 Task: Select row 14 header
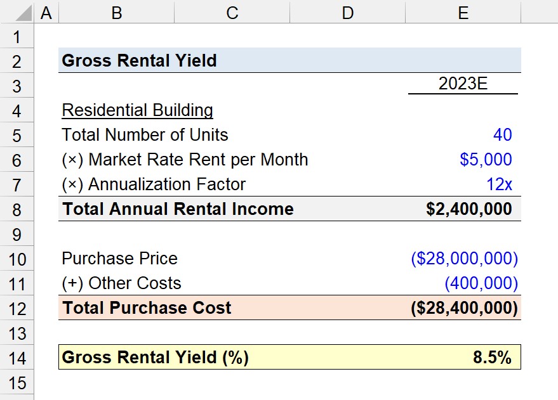coord(17,358)
